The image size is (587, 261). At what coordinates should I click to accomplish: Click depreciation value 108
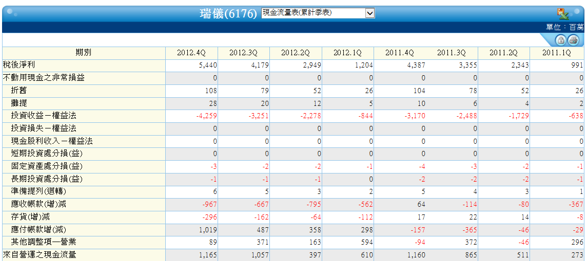tap(211, 91)
